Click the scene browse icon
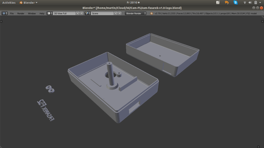The image size is (264, 148). tap(88, 13)
